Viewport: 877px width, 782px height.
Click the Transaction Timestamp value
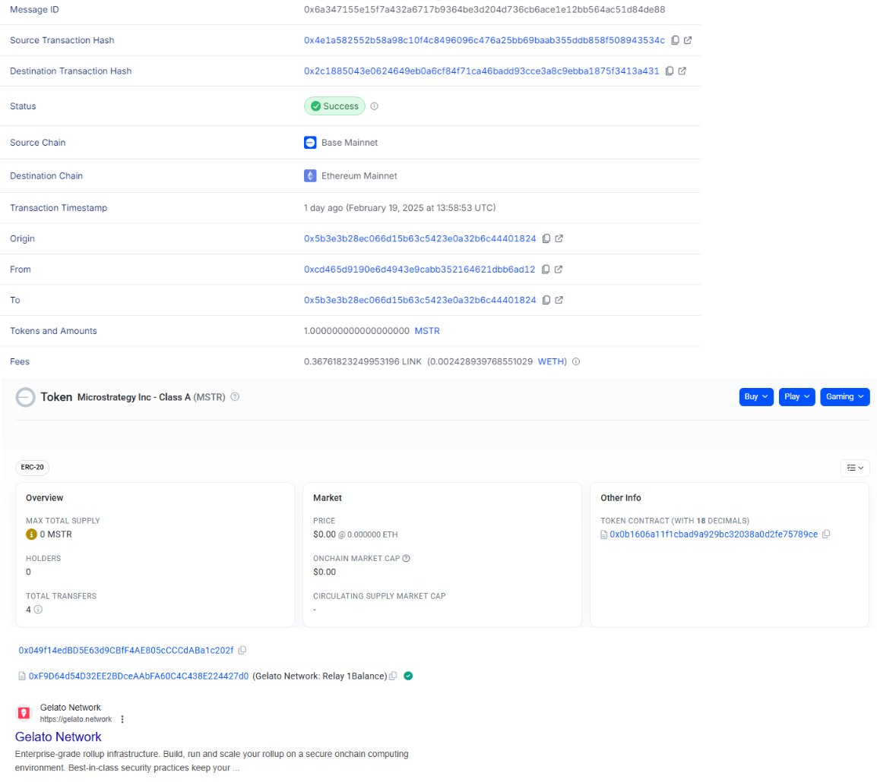(400, 208)
